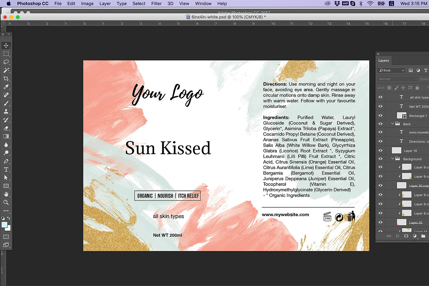Viewport: 429px width, 286px height.
Task: Hide the 'Net WT 200ml' text layer
Action: (x=380, y=107)
